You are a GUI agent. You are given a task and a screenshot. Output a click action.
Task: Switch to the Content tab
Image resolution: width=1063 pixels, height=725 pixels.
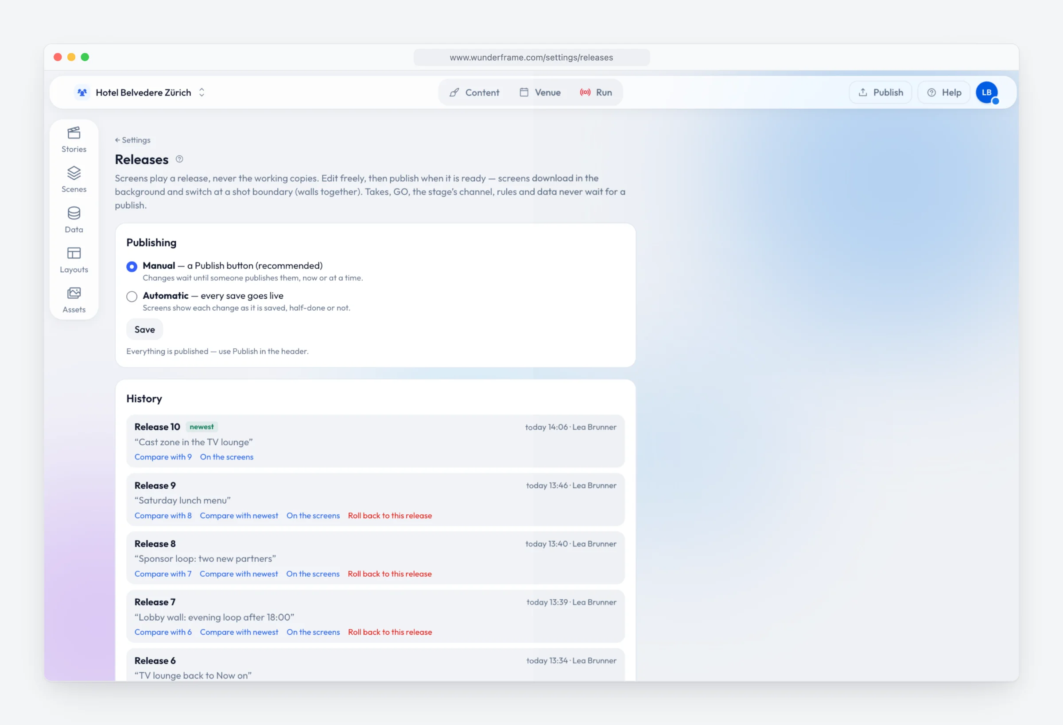pyautogui.click(x=474, y=93)
